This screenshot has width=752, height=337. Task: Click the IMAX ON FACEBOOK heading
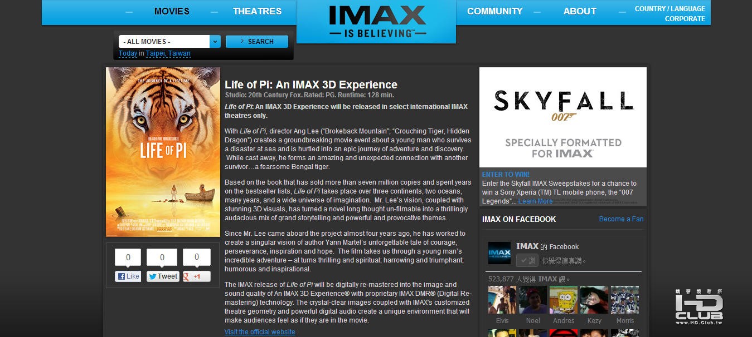tap(519, 219)
